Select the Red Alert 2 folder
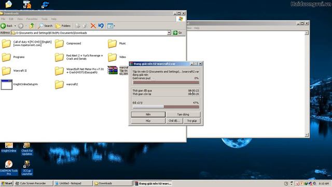Screen dimensions: 332x187 pyautogui.click(x=79, y=57)
